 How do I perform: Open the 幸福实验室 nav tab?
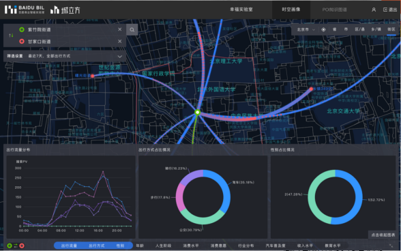[x=241, y=10]
